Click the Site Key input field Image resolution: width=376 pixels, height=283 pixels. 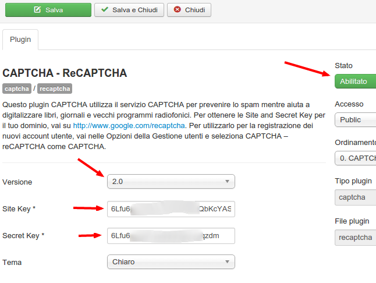pos(171,209)
